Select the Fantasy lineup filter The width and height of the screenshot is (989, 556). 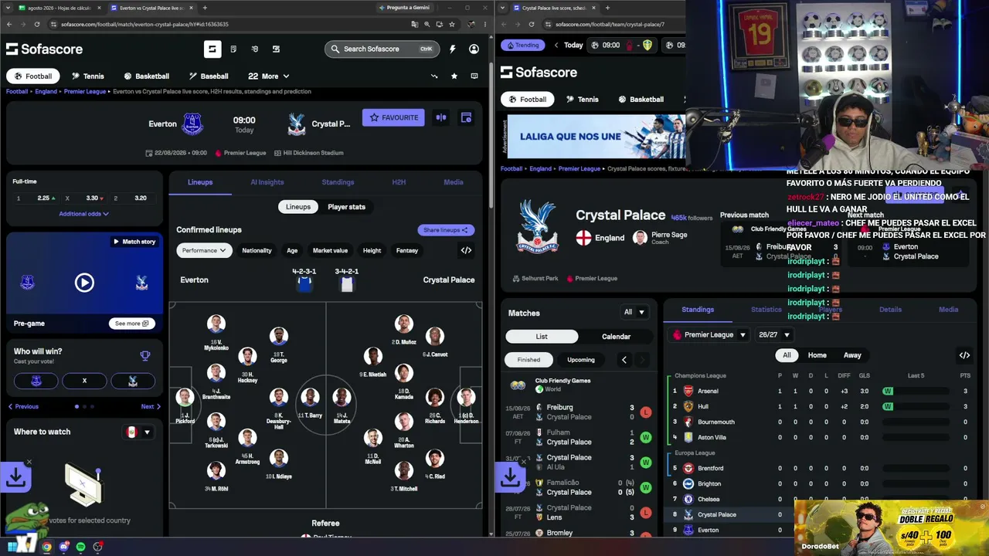(407, 250)
